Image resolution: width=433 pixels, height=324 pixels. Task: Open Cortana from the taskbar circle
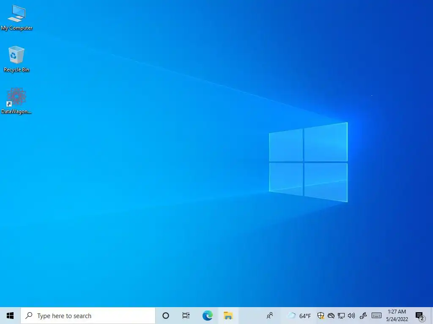166,316
